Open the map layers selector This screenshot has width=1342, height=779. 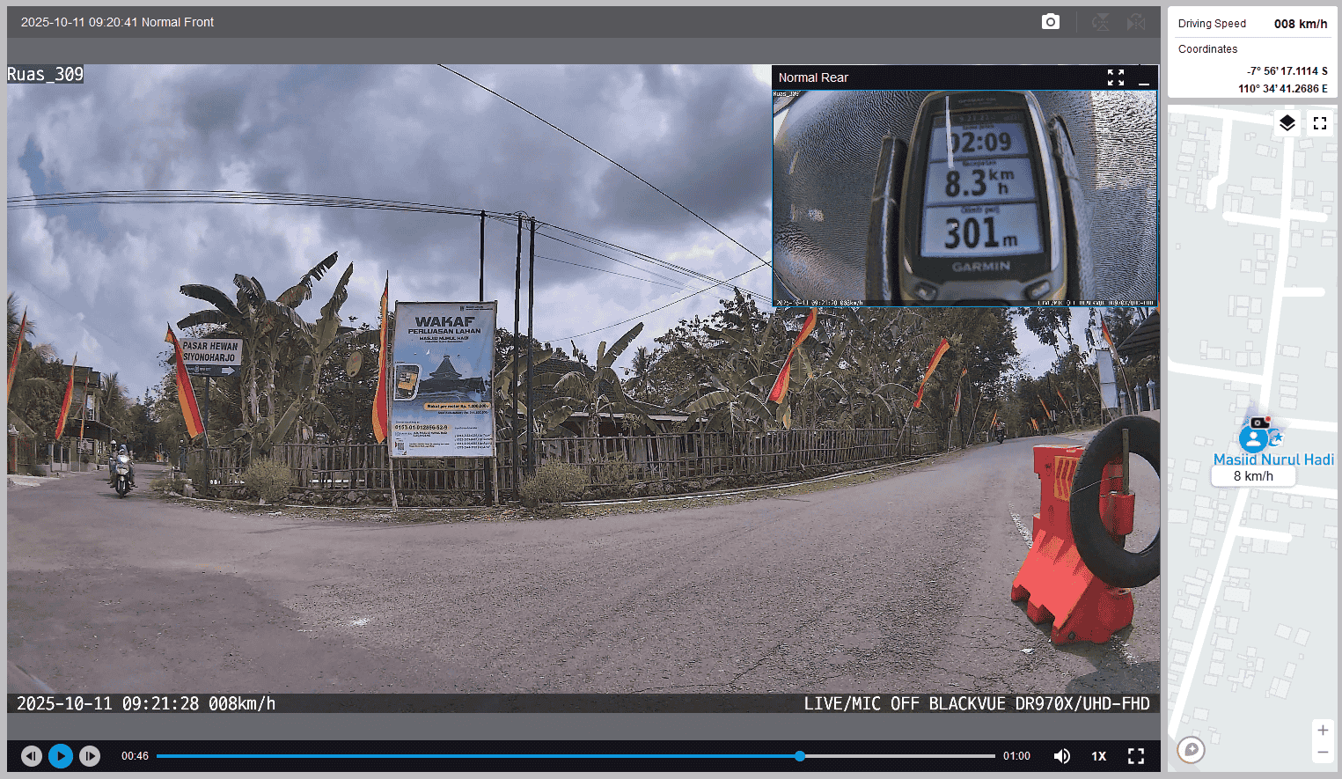pyautogui.click(x=1287, y=123)
